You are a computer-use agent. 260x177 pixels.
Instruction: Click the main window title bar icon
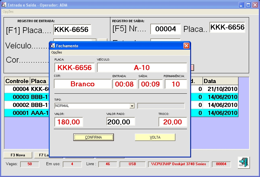click(4, 5)
